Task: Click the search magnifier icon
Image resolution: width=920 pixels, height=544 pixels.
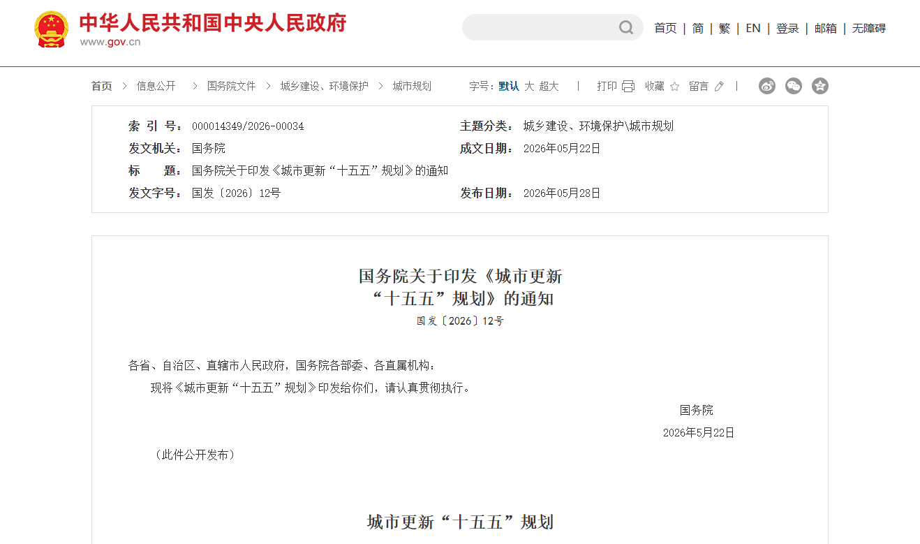Action: coord(626,28)
